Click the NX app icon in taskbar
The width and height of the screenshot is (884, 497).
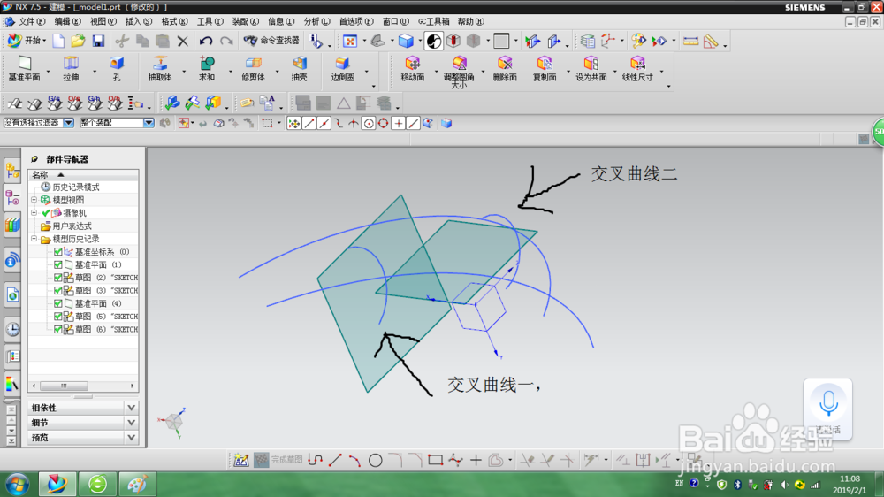coord(57,484)
